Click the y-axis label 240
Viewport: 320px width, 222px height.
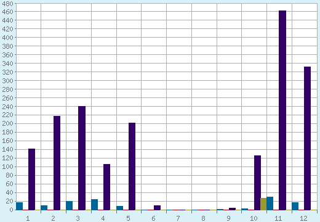pos(7,107)
